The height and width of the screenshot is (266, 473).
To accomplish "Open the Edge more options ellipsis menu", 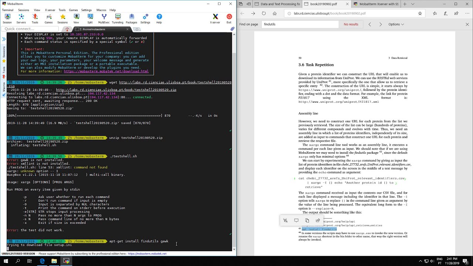I will point(467,13).
